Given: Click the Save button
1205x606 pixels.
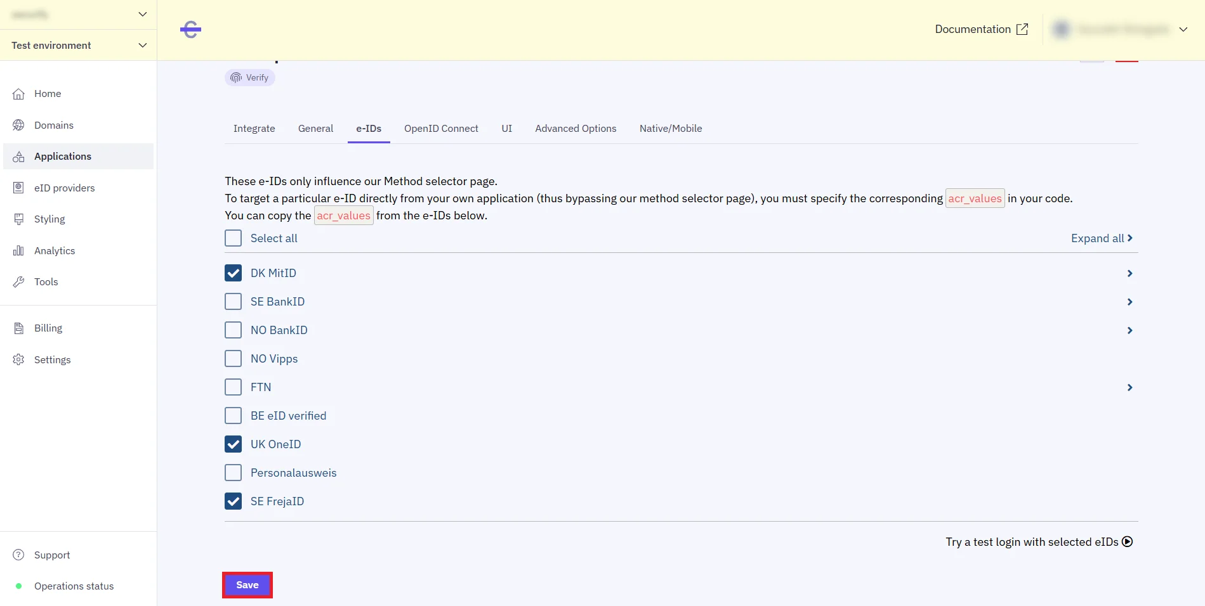Looking at the screenshot, I should (247, 585).
